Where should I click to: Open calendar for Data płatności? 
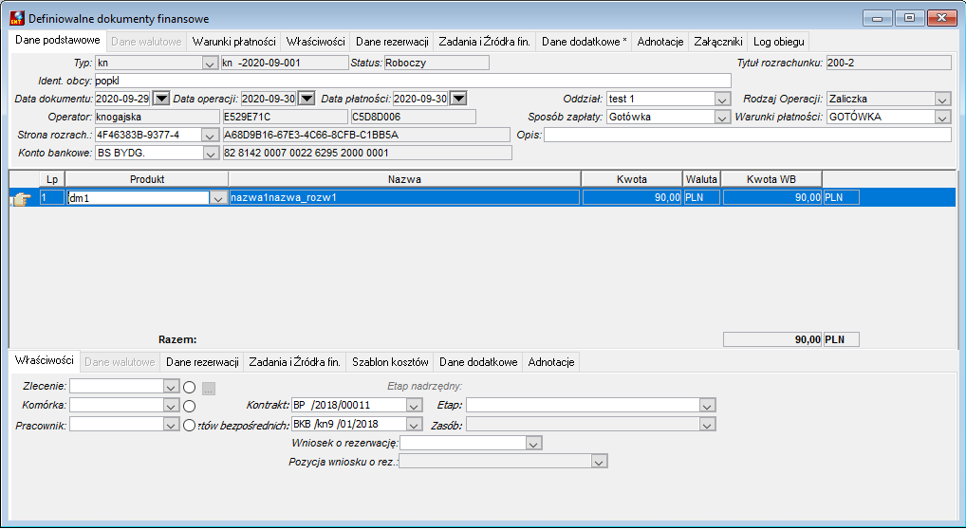tap(459, 99)
